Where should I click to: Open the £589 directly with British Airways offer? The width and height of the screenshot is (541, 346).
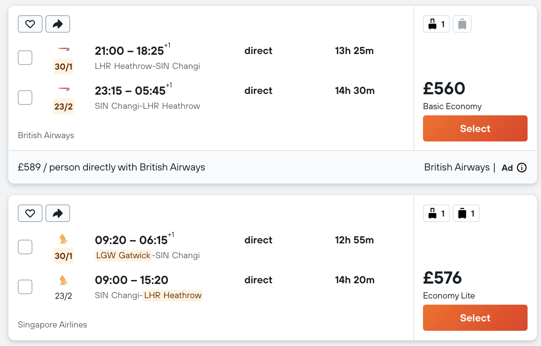[x=111, y=167]
